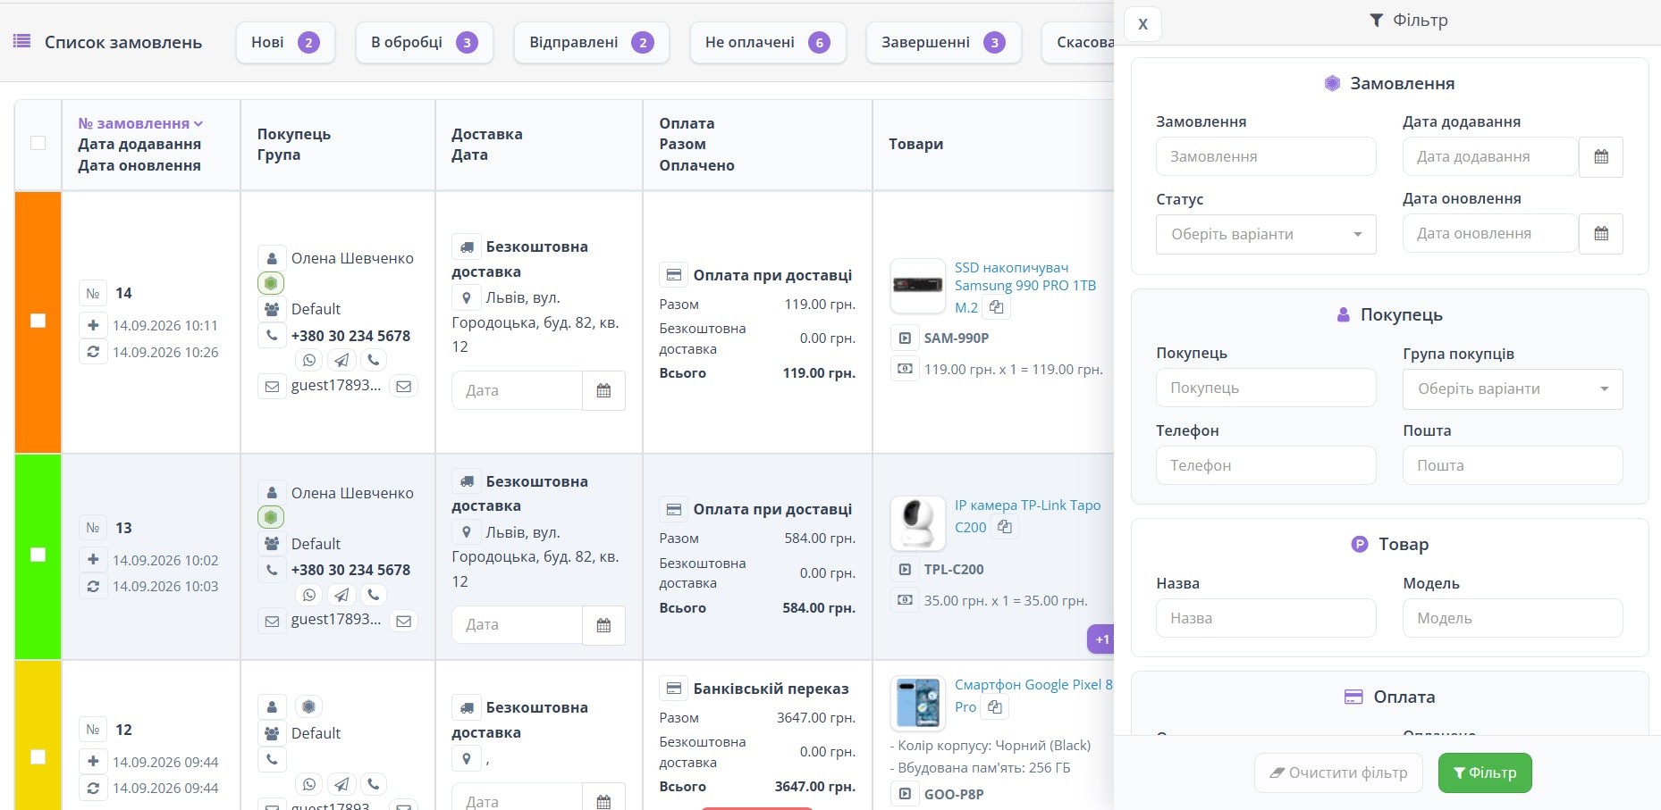Open Статус dropdown in filter panel
The width and height of the screenshot is (1661, 810).
click(1266, 234)
